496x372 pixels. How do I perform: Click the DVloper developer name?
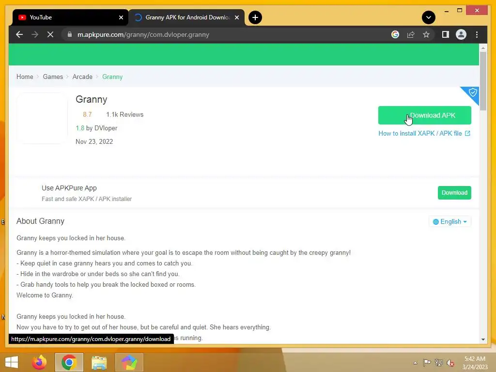coord(106,128)
